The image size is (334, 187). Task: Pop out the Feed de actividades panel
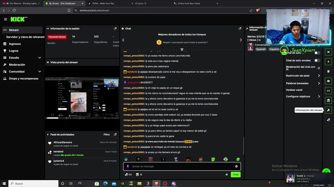[x=115, y=135]
